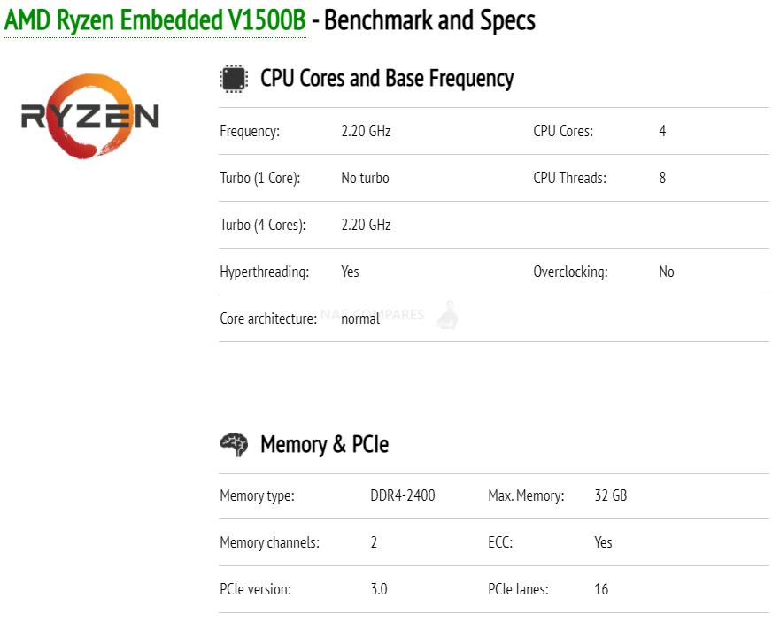Open the AMD Ryzen Embedded V1500B link
The height and width of the screenshot is (629, 780).
pos(155,21)
